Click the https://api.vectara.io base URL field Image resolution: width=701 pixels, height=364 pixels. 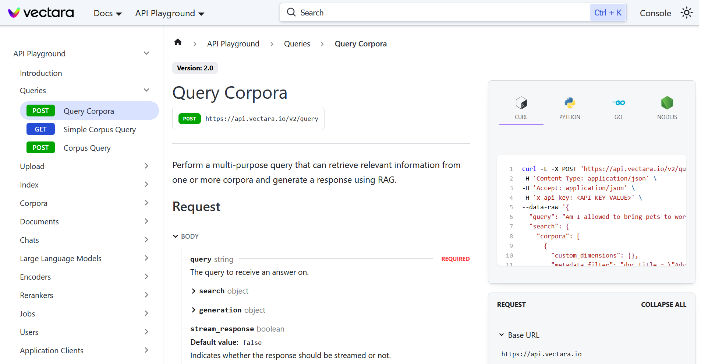(541, 354)
